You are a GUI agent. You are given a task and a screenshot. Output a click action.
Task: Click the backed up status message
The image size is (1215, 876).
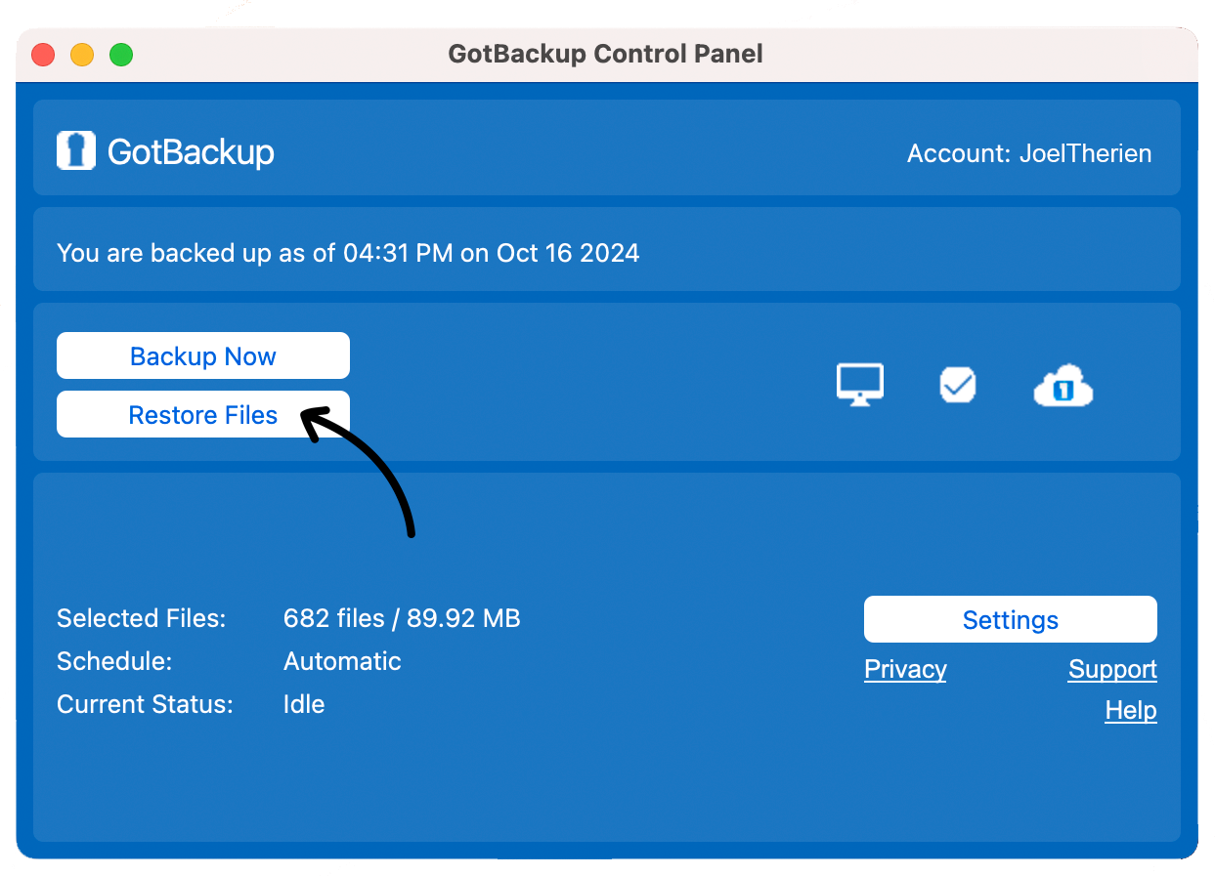click(x=348, y=253)
